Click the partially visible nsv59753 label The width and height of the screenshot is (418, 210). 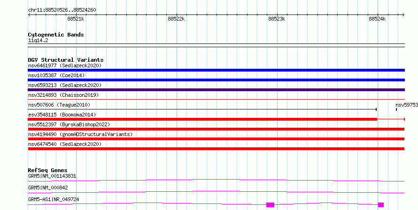pyautogui.click(x=407, y=105)
